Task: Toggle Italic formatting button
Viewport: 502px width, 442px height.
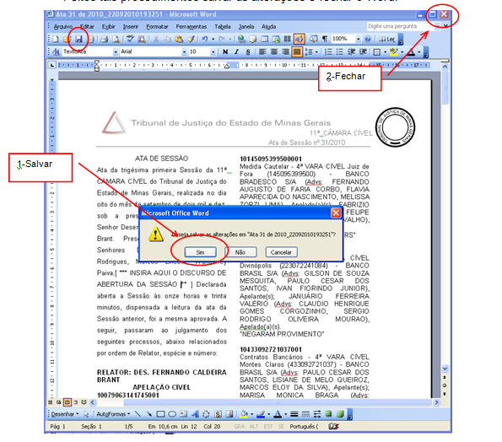Action: click(x=236, y=51)
